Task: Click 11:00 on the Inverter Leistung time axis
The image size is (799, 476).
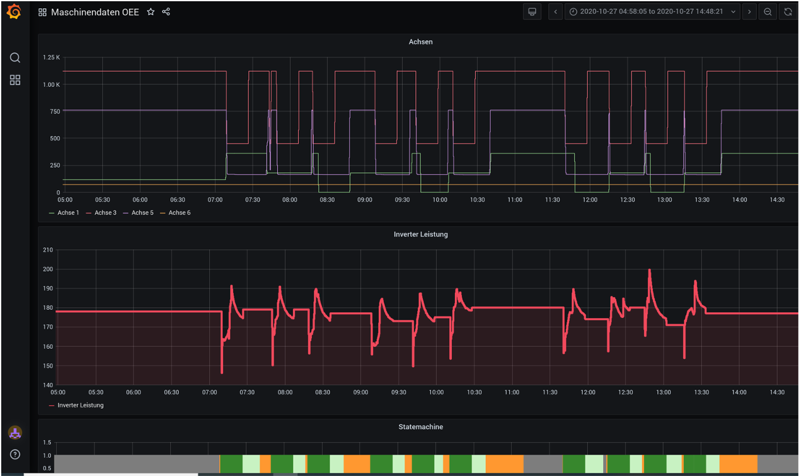Action: [x=512, y=392]
